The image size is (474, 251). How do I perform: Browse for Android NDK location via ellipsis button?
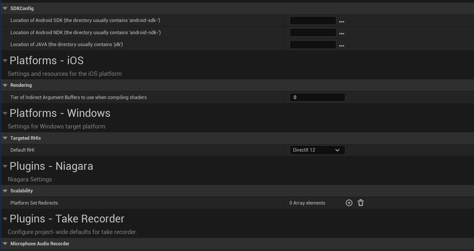(342, 34)
